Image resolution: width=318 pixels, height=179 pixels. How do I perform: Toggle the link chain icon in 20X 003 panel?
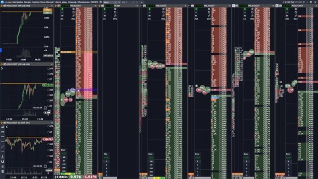pyautogui.click(x=296, y=15)
